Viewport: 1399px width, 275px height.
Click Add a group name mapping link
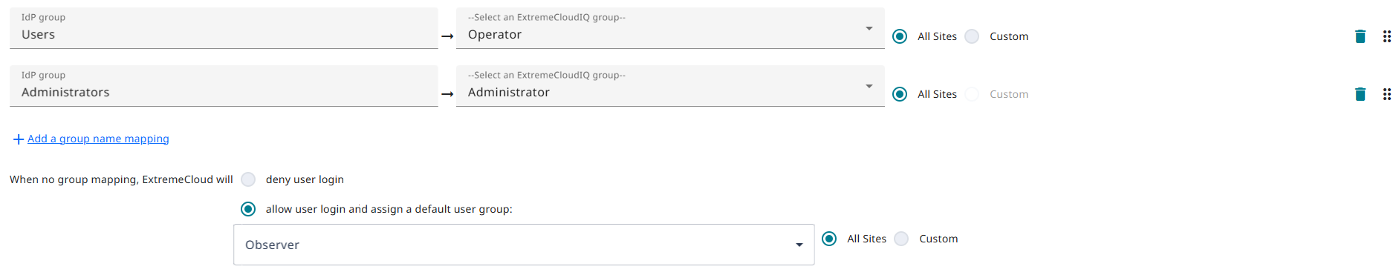98,139
